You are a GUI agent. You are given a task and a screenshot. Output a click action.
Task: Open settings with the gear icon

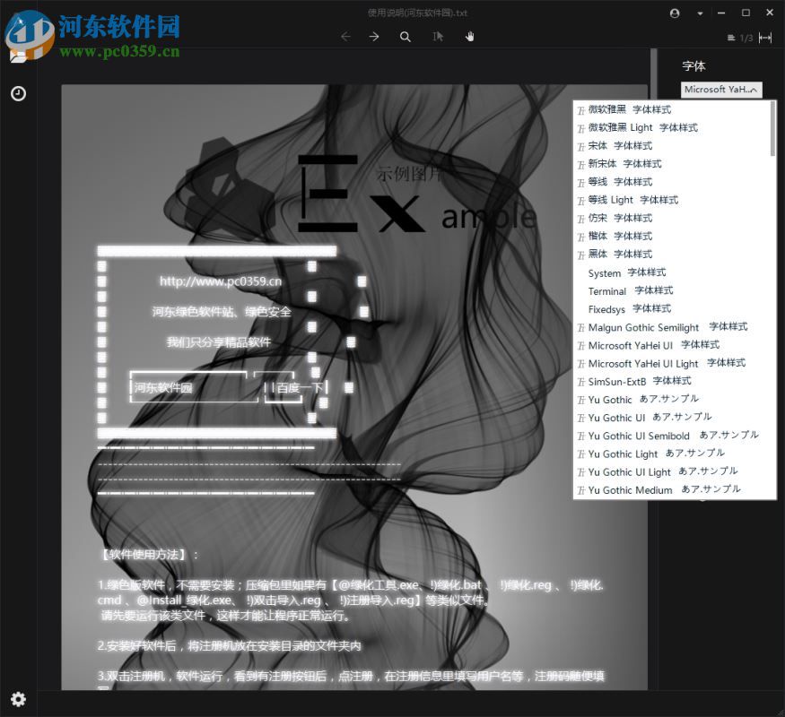(18, 699)
